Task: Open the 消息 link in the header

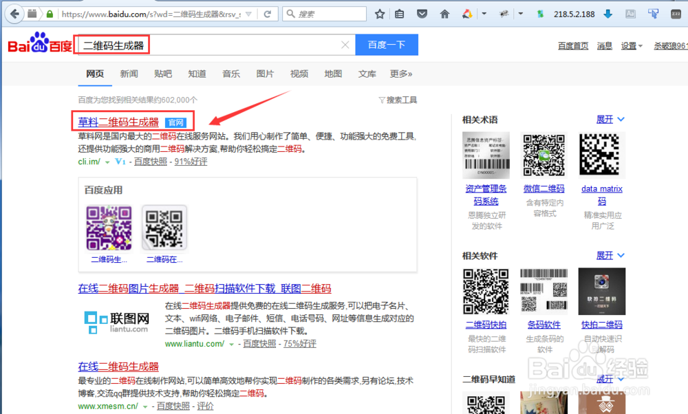Action: (605, 45)
